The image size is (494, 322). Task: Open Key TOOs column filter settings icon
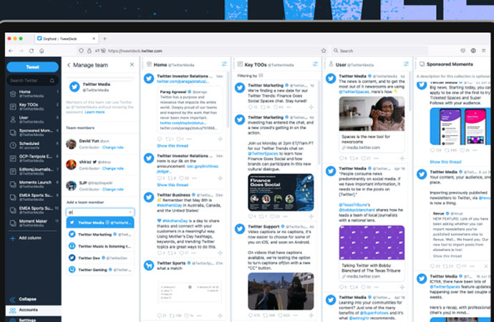click(315, 64)
